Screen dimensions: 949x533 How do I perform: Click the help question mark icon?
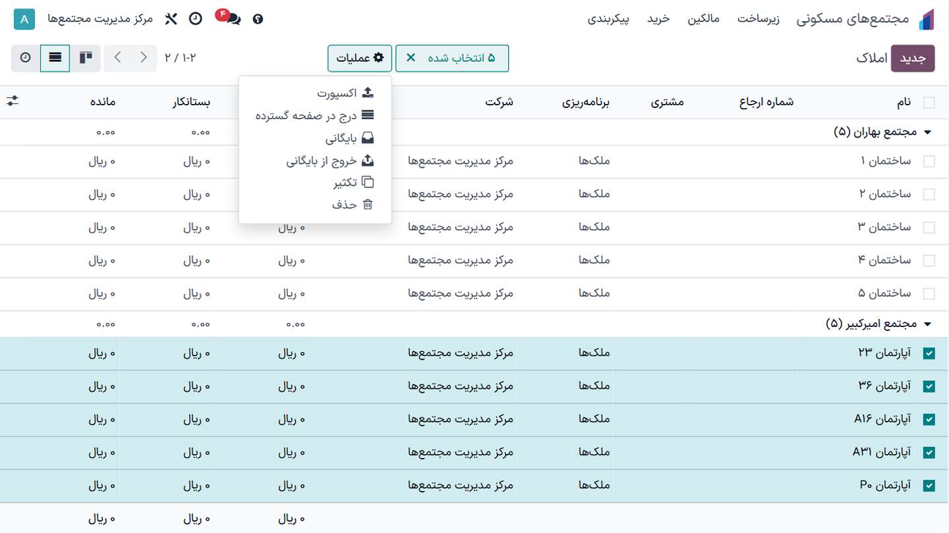(x=258, y=19)
